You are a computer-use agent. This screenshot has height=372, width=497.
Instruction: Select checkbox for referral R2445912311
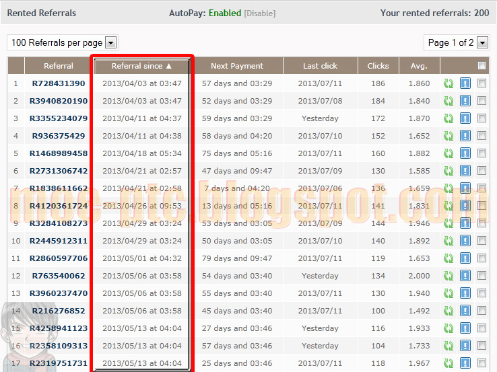482,241
